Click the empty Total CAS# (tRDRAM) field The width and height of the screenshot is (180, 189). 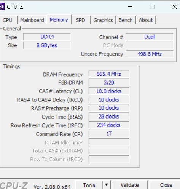pyautogui.click(x=109, y=151)
